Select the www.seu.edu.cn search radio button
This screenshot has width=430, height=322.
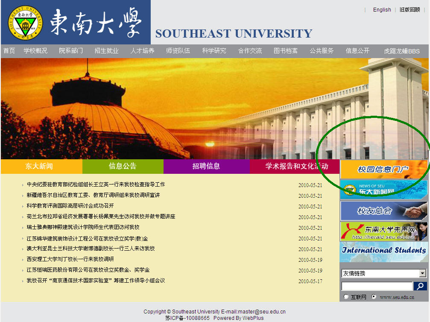pyautogui.click(x=374, y=297)
